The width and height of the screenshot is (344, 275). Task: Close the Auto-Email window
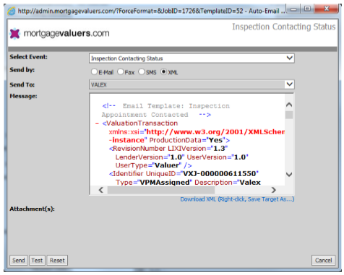coord(327,9)
